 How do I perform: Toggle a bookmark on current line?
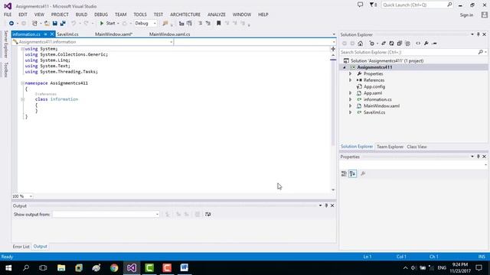[x=219, y=24]
